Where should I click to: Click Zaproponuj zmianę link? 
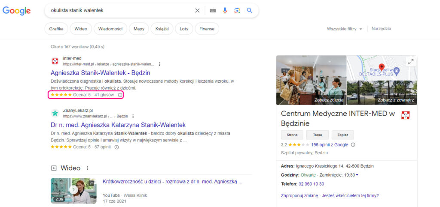click(x=299, y=195)
